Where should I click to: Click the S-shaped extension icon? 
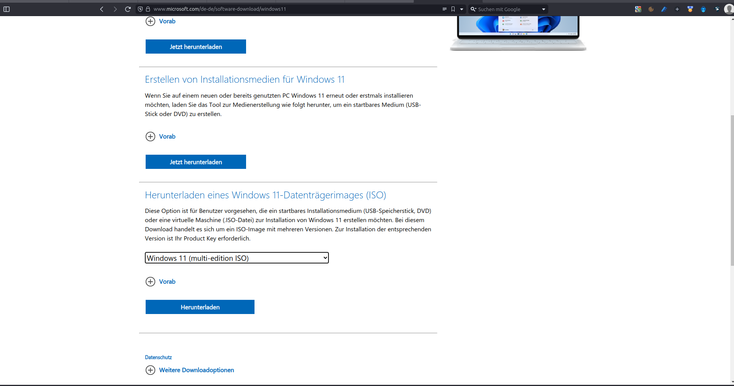coord(717,9)
